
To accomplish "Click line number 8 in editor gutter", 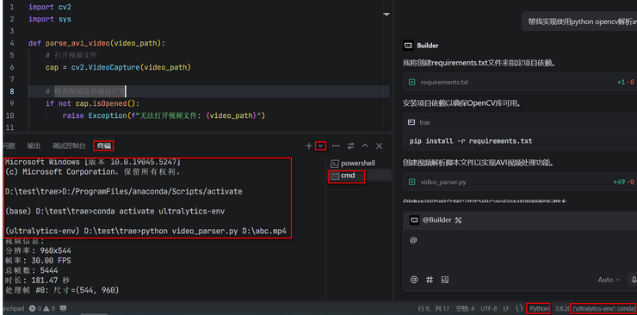I will pos(12,91).
